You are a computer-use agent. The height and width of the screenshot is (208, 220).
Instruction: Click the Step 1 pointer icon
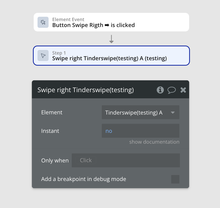[43, 56]
